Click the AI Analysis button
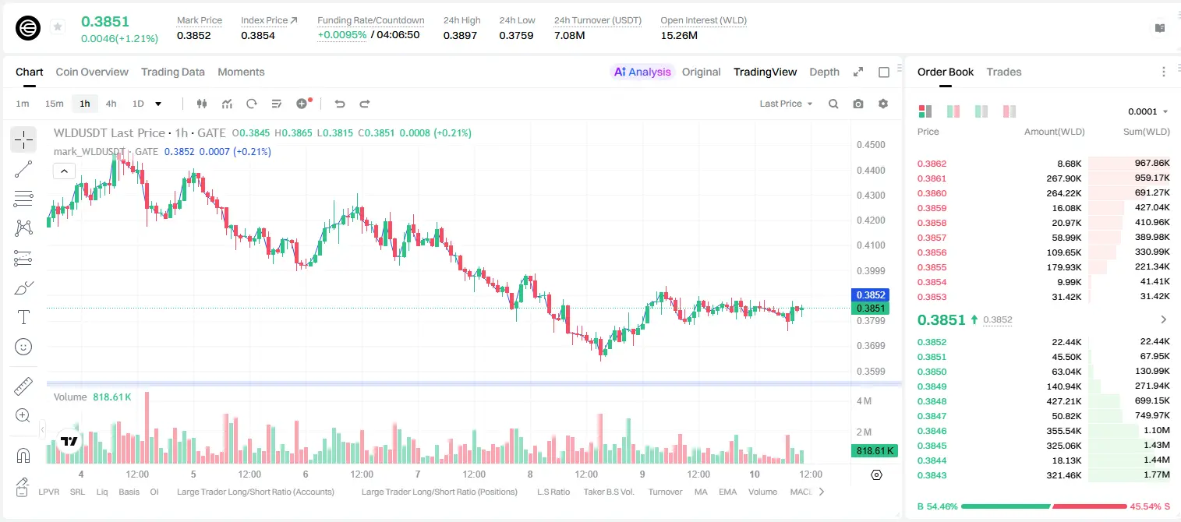 tap(642, 72)
